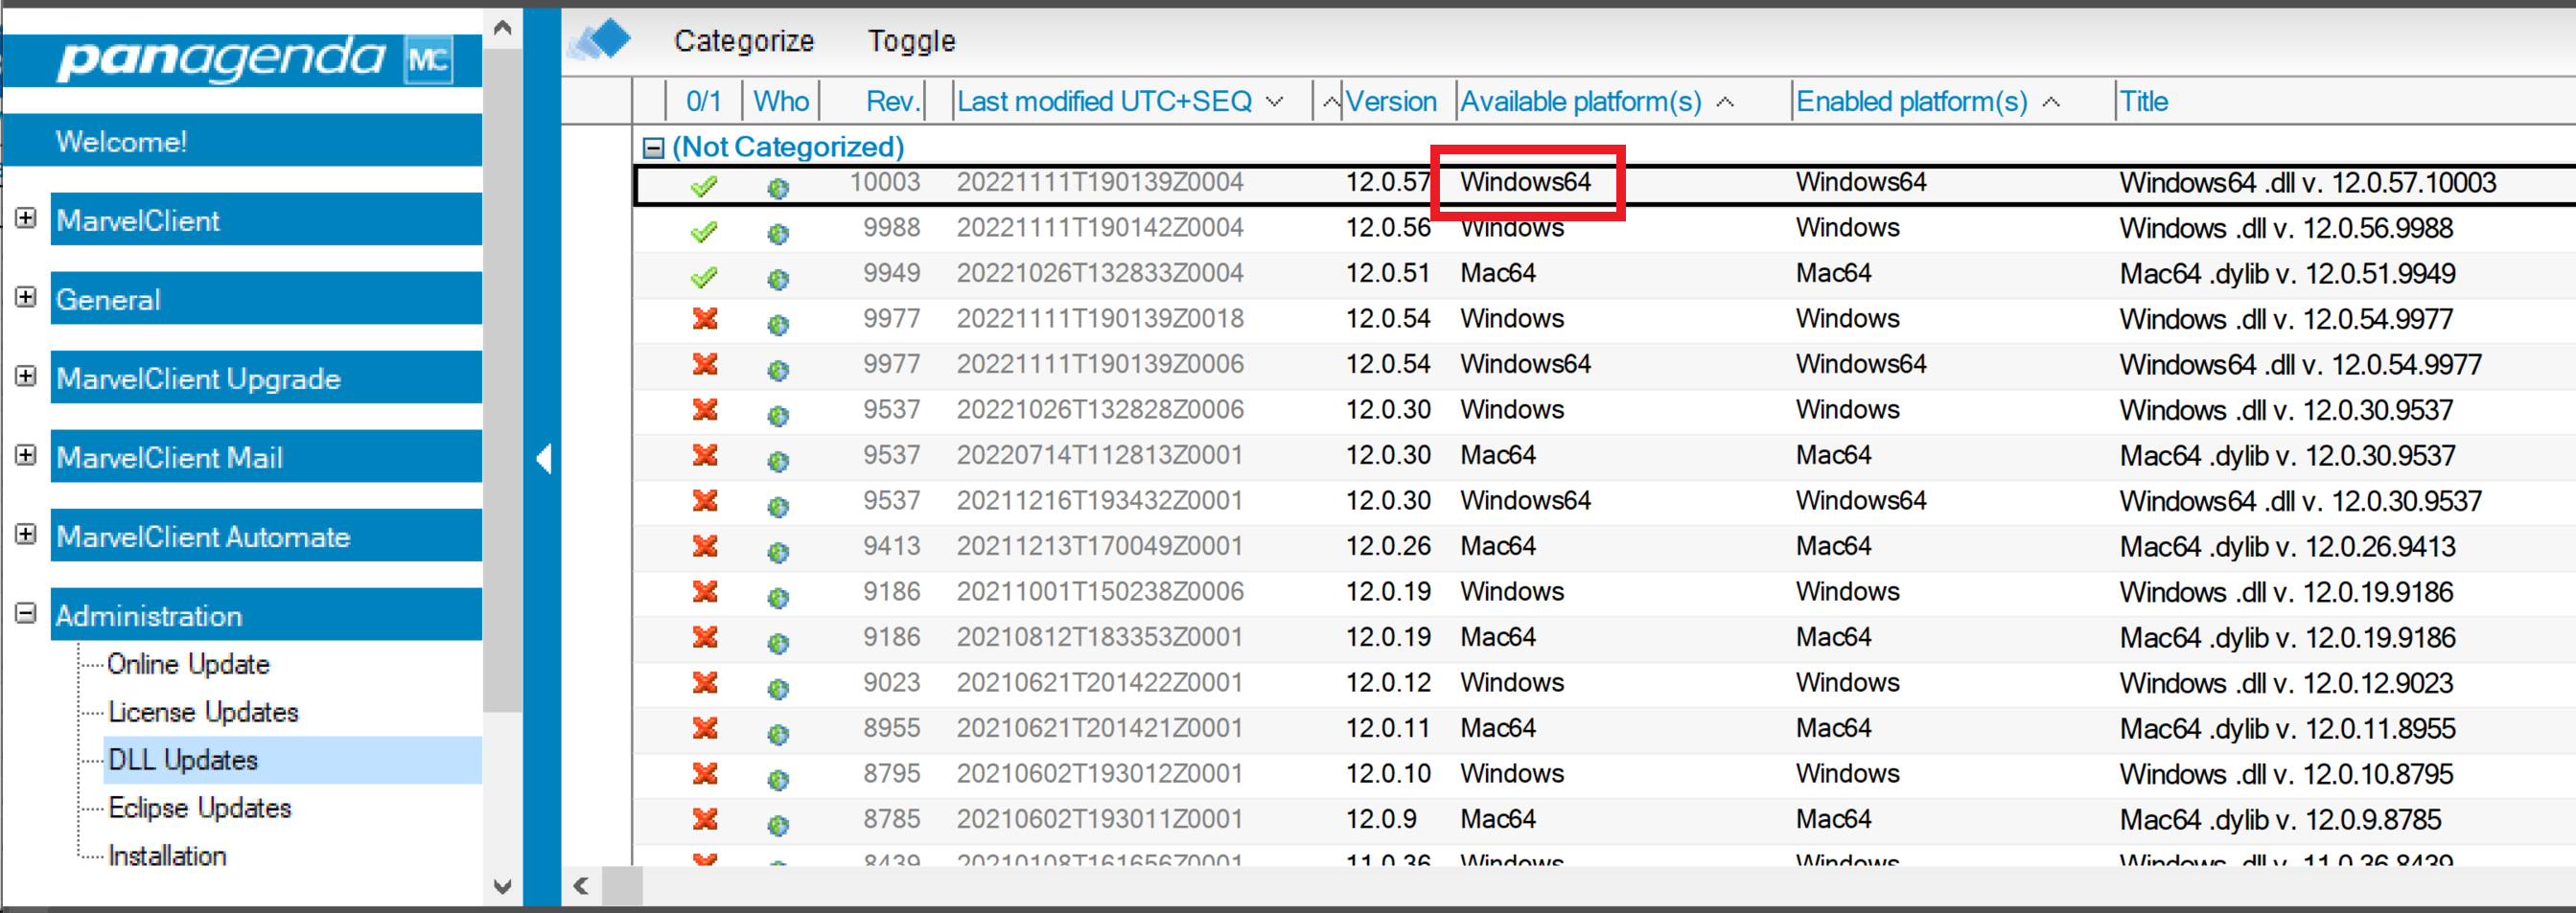Screen dimensions: 2576x913
Task: Expand the MarvelClient Upgrade node
Action: 26,376
